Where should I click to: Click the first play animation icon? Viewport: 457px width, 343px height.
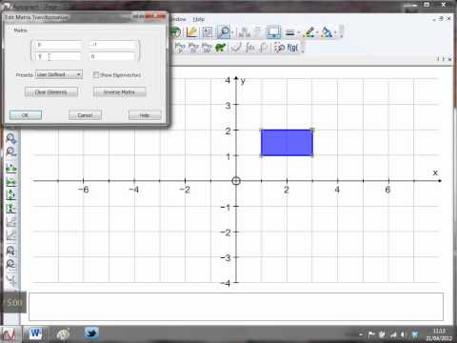180,48
